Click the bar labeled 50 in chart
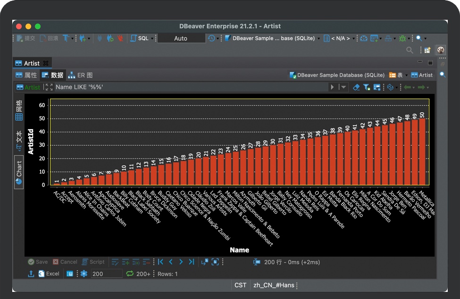Screen dimensions: 460x299 [422, 151]
